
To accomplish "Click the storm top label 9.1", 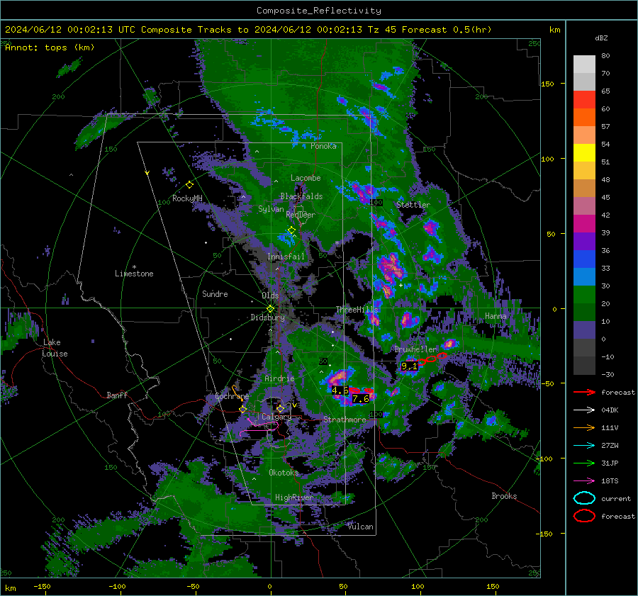I will coord(409,366).
